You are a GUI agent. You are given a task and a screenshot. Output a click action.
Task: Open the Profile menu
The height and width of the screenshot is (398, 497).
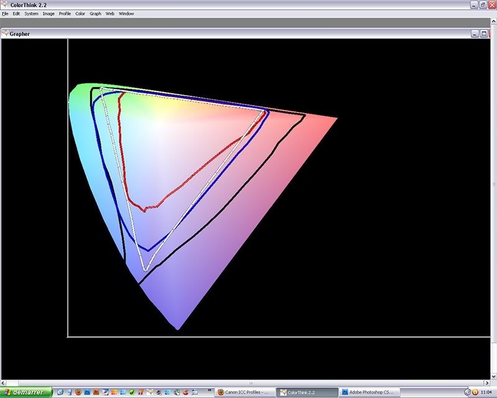click(x=65, y=14)
